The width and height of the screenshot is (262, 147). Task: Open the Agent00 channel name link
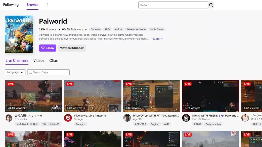138,119
